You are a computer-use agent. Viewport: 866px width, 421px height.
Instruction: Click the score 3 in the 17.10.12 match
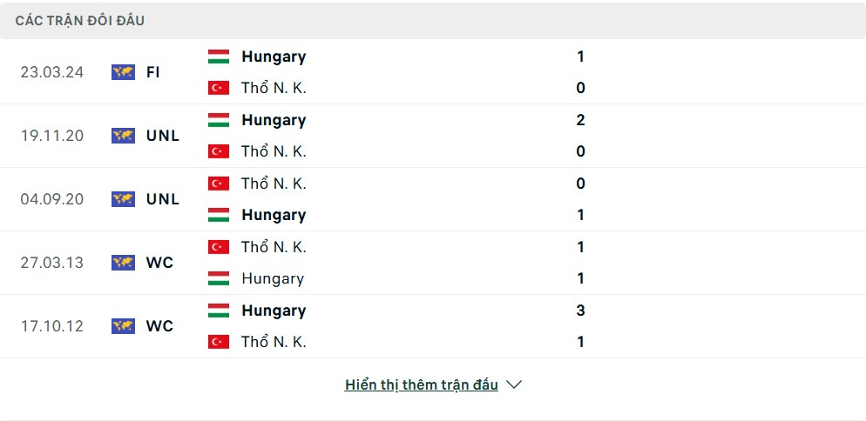point(580,311)
